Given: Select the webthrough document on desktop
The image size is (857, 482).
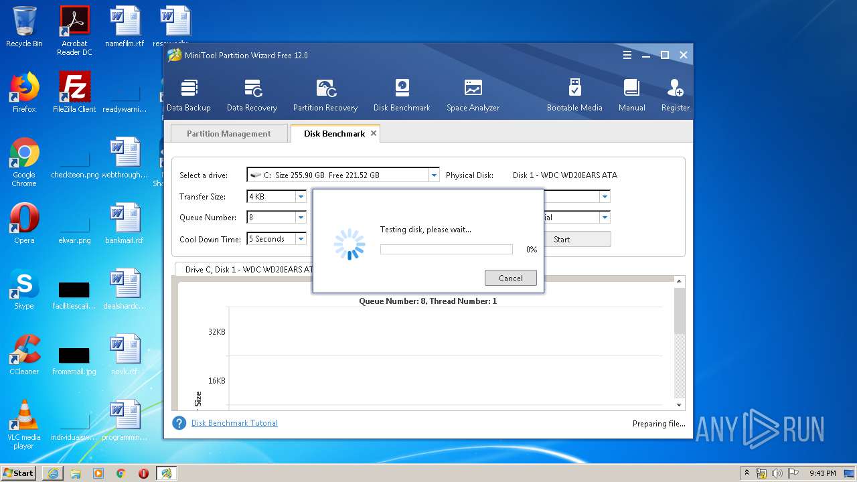Looking at the screenshot, I should click(125, 158).
